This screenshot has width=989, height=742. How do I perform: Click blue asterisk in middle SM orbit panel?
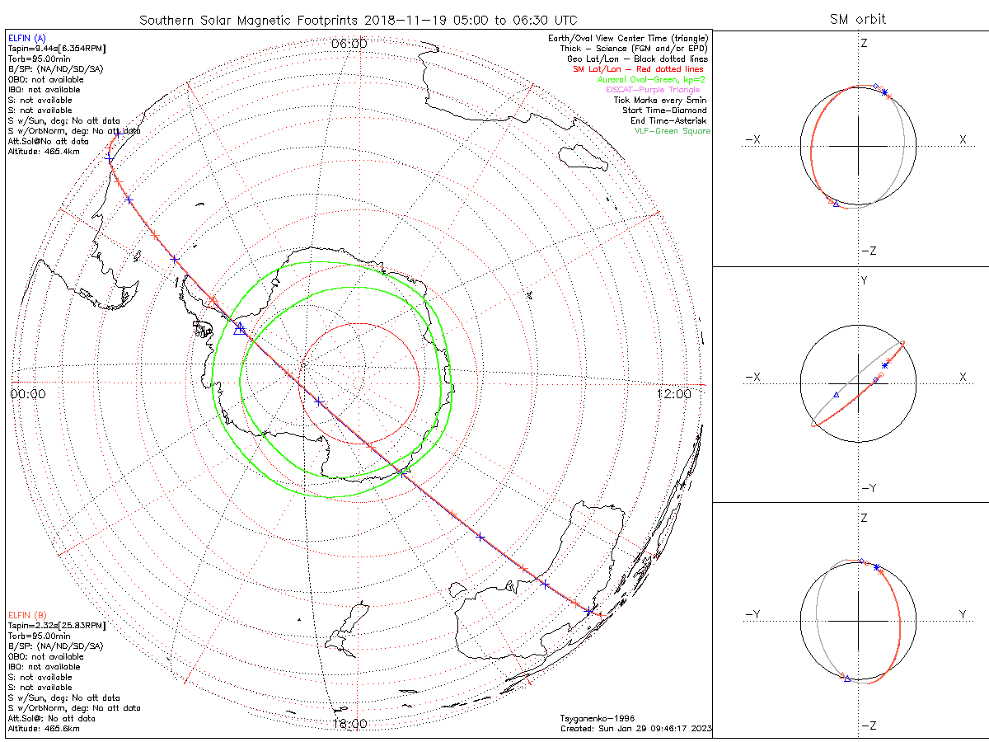pos(886,364)
